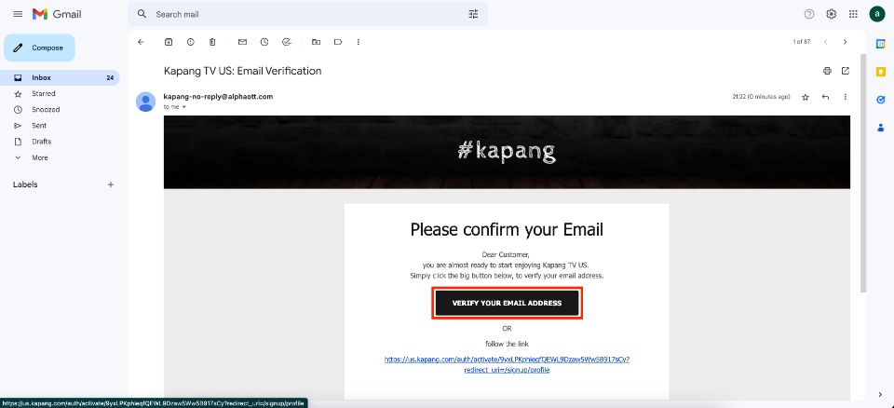Click VERIFY YOUR EMAIL ADDRESS button

tap(507, 303)
